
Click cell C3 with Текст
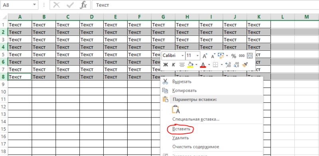click(67, 40)
